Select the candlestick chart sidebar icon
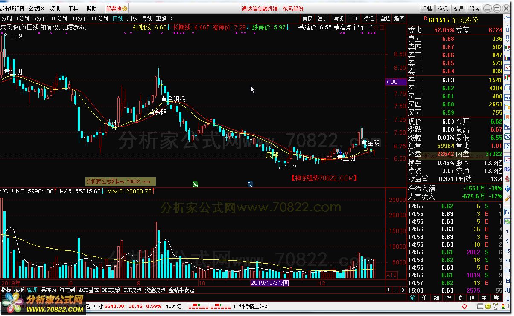The height and width of the screenshot is (316, 514). (x=507, y=77)
